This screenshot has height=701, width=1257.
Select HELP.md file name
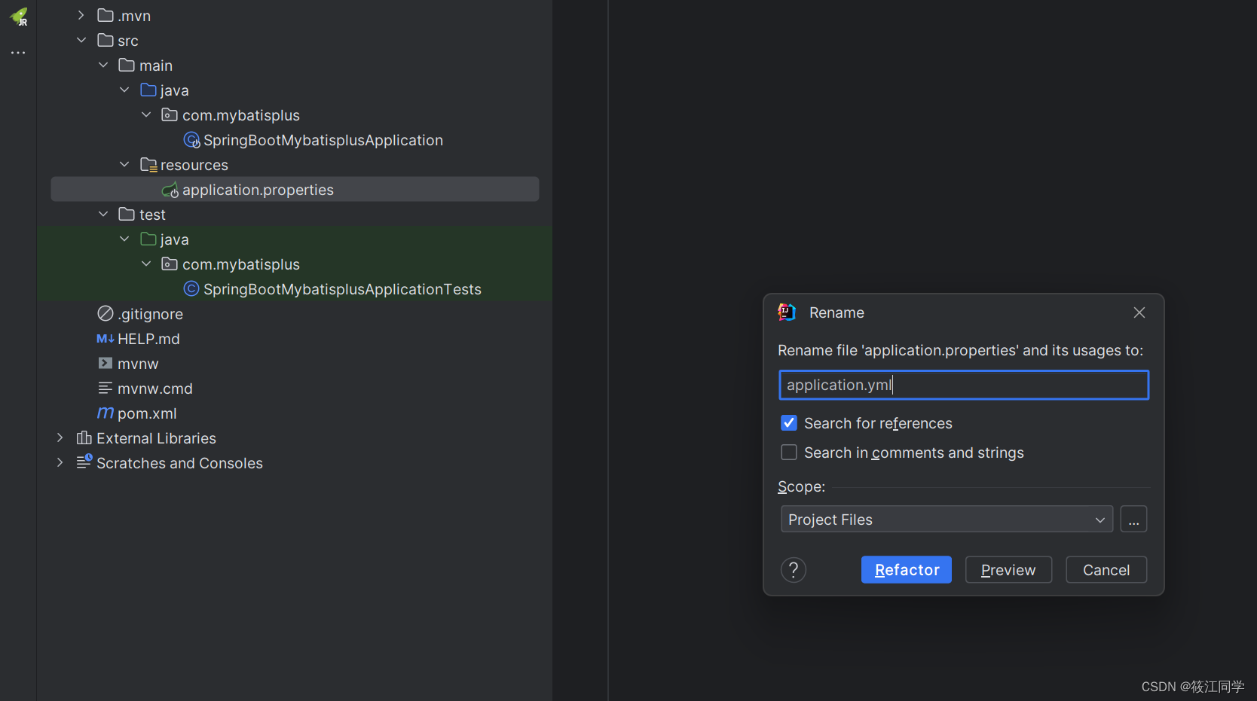(148, 339)
